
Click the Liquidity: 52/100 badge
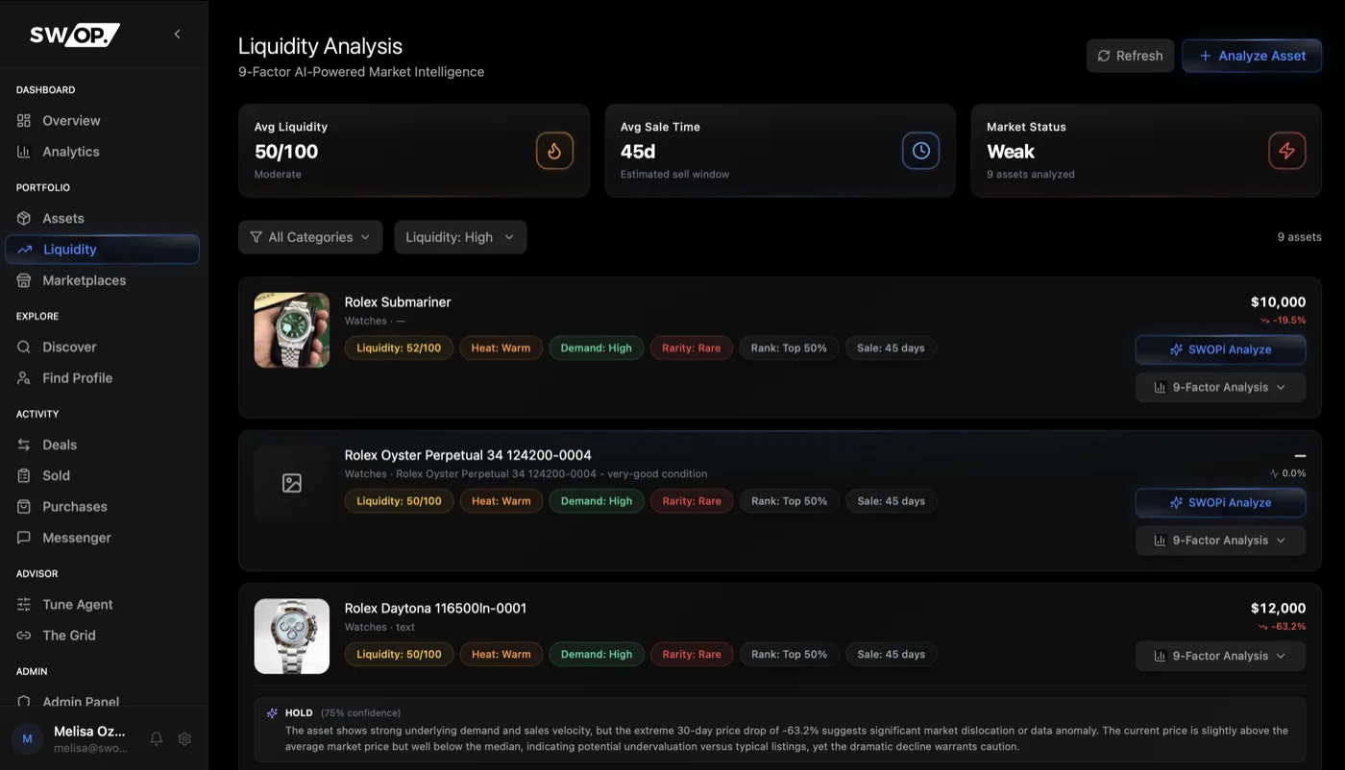(399, 348)
